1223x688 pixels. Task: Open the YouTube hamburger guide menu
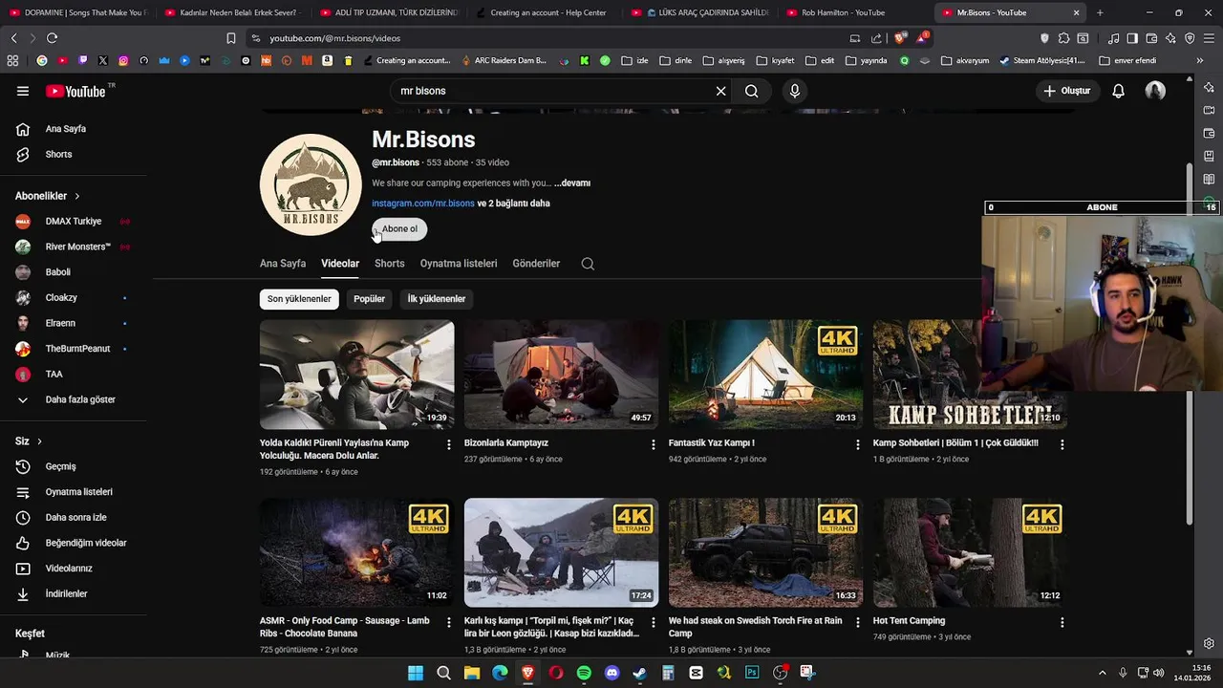point(23,91)
